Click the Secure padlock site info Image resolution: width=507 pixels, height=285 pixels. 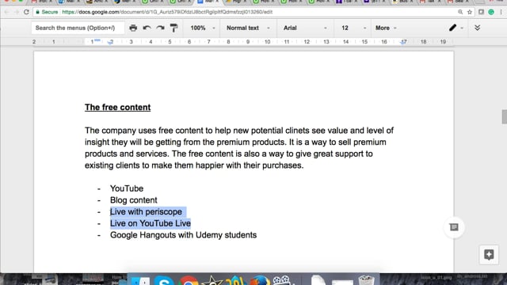(47, 12)
